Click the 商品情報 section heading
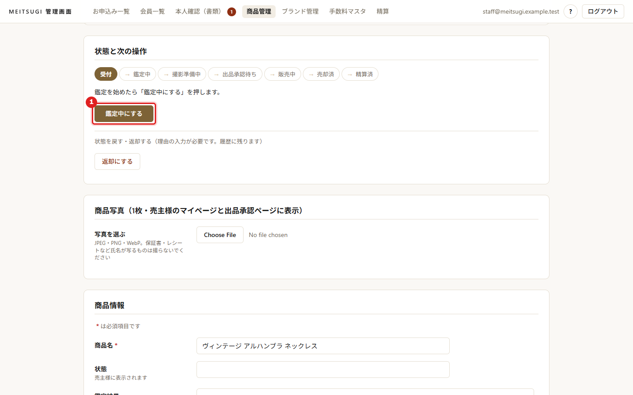This screenshot has height=395, width=633. [x=109, y=305]
